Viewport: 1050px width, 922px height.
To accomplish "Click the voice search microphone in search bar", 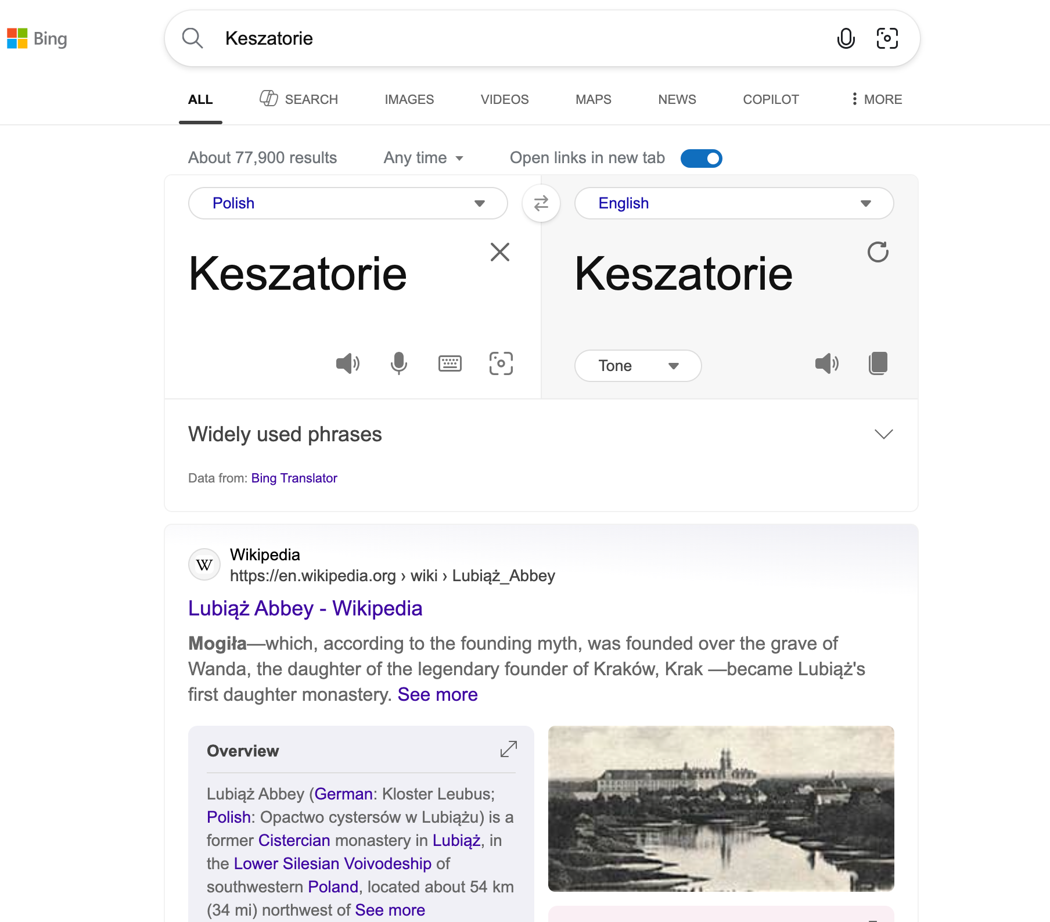I will click(846, 38).
